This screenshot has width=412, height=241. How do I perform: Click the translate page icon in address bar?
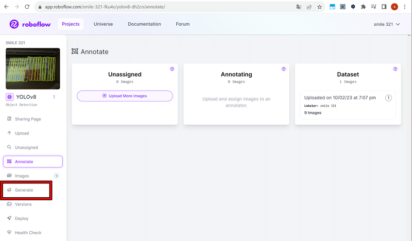click(299, 7)
